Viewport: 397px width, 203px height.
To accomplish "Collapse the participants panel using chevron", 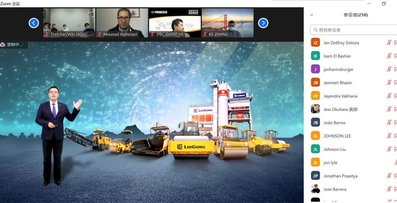I will [x=312, y=15].
